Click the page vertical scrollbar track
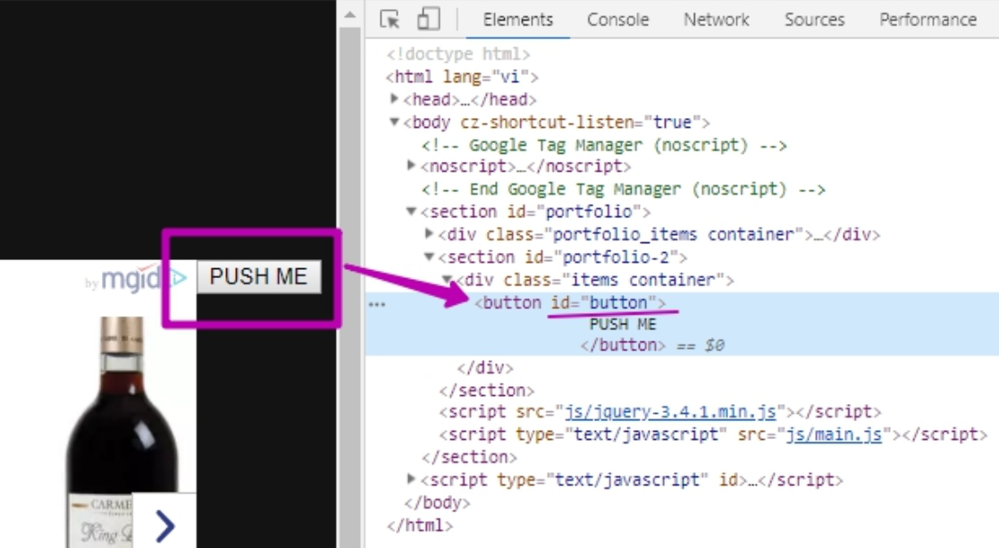The height and width of the screenshot is (548, 999). (x=349, y=287)
